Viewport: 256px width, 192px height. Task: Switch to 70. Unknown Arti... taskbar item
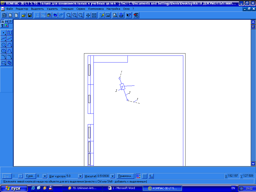(82, 188)
